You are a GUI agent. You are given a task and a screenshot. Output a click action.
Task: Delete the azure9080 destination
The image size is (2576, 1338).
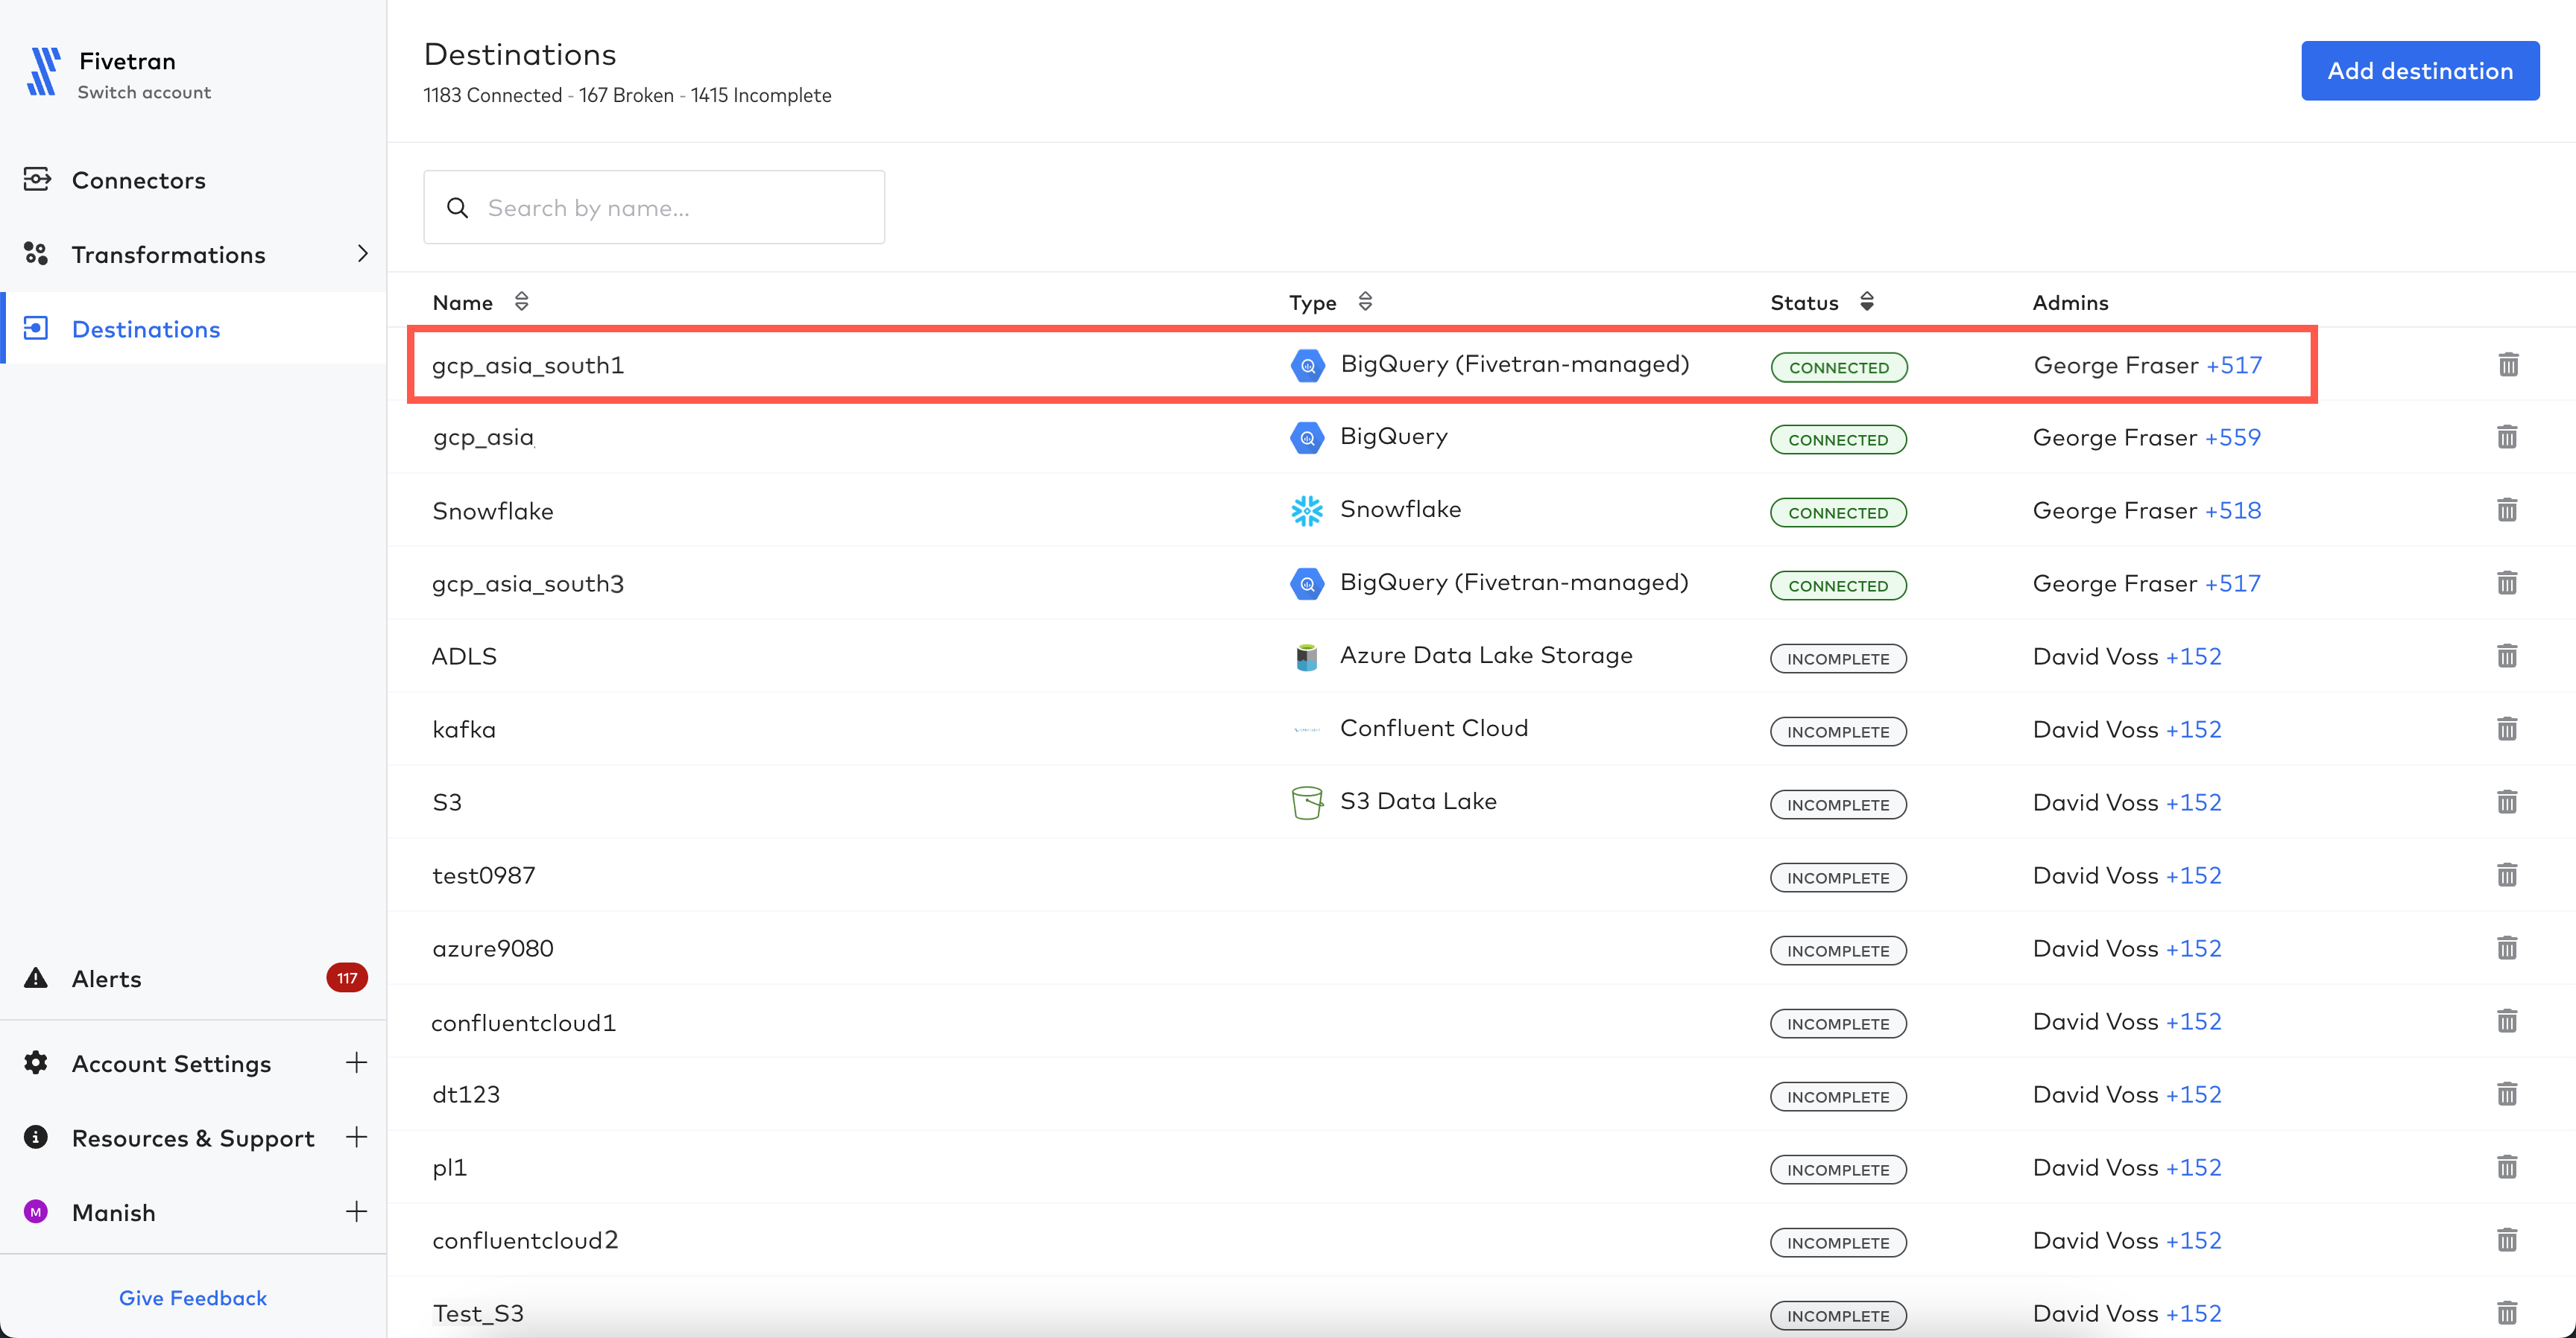tap(2507, 948)
